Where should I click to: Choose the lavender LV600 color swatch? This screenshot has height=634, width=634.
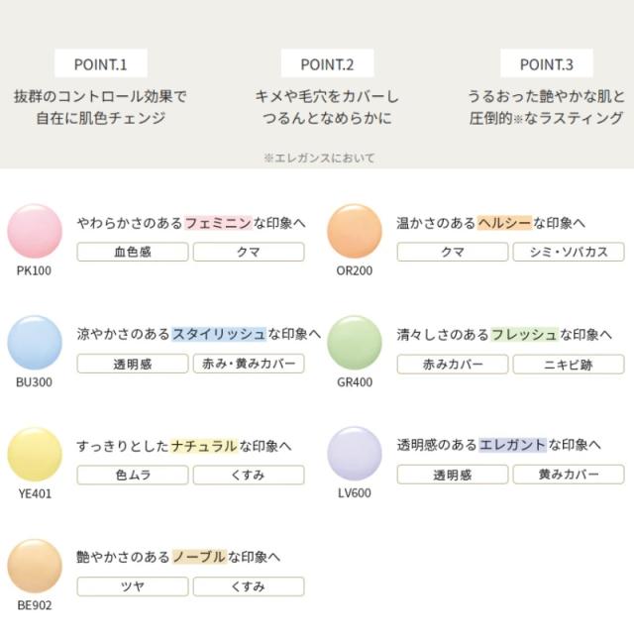(355, 454)
